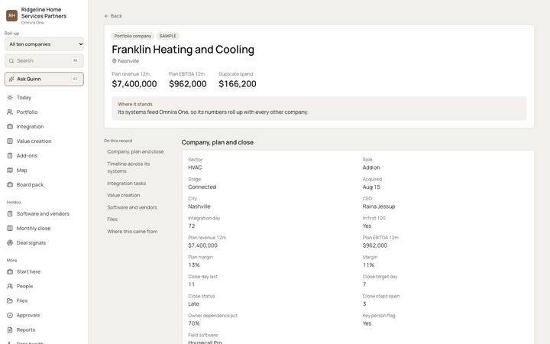550x344 pixels.
Task: Click the Value creation icon
Action: pyautogui.click(x=10, y=141)
